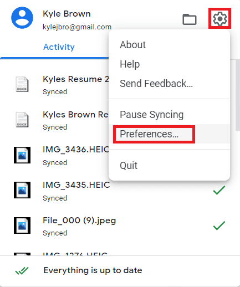The image size is (240, 287).
Task: Click the kylejbro@gmail.com account email
Action: [x=77, y=27]
